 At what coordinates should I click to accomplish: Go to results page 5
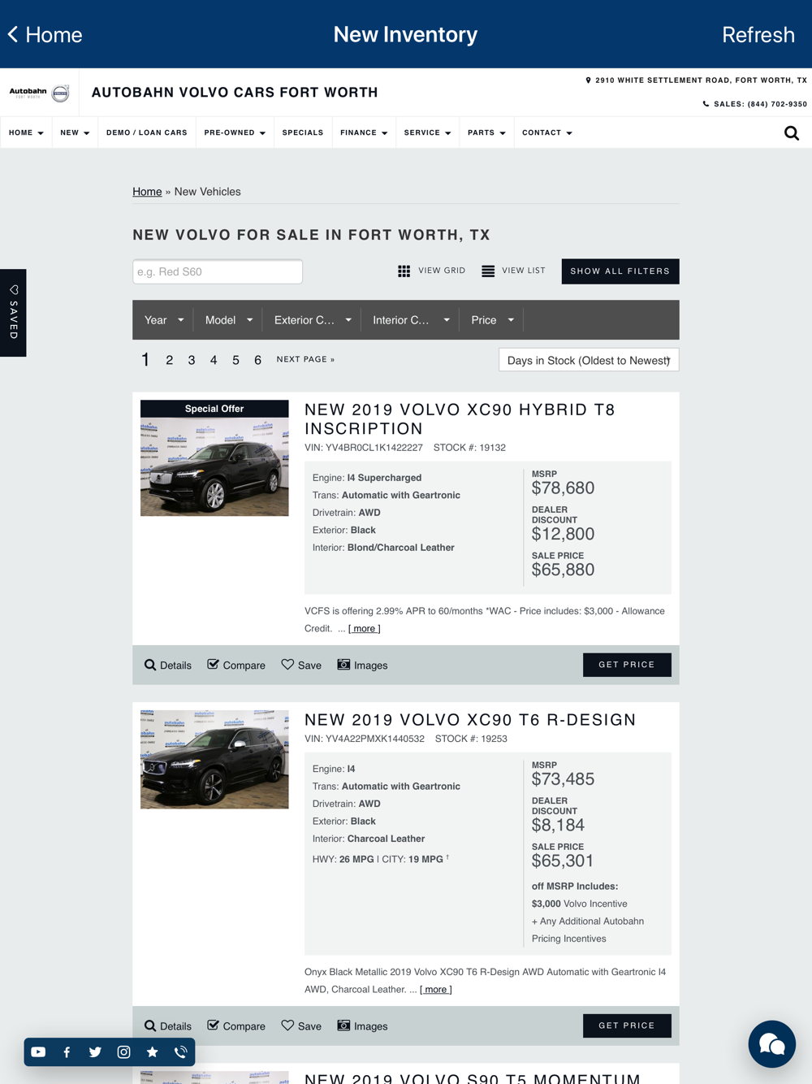(x=235, y=360)
